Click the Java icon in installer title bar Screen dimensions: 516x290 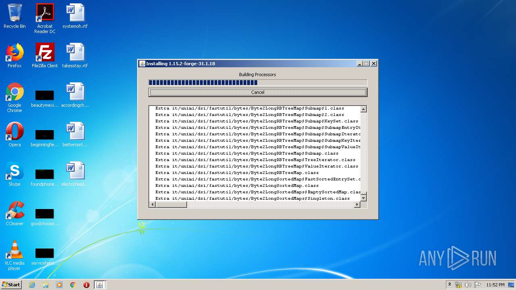point(142,64)
